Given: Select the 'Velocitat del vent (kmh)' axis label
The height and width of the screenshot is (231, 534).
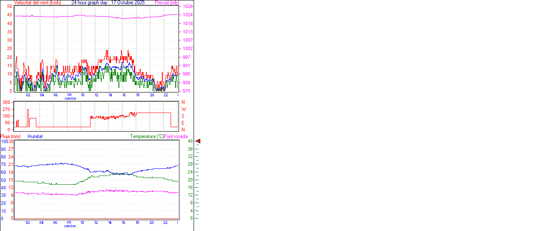Looking at the screenshot, I should pos(38,3).
